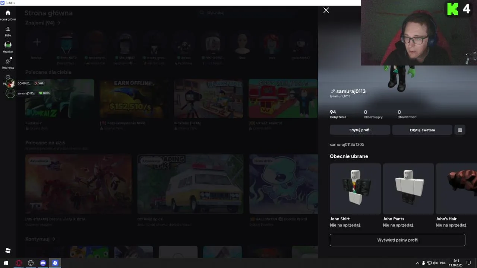Click the pencil edit icon beside samuraj0113

333,91
